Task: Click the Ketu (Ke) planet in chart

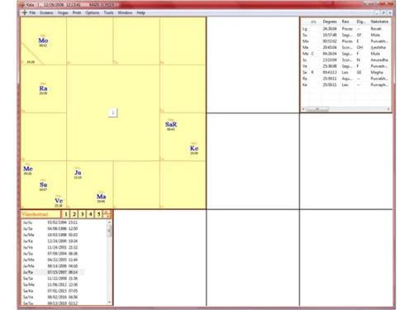Action: pyautogui.click(x=194, y=148)
